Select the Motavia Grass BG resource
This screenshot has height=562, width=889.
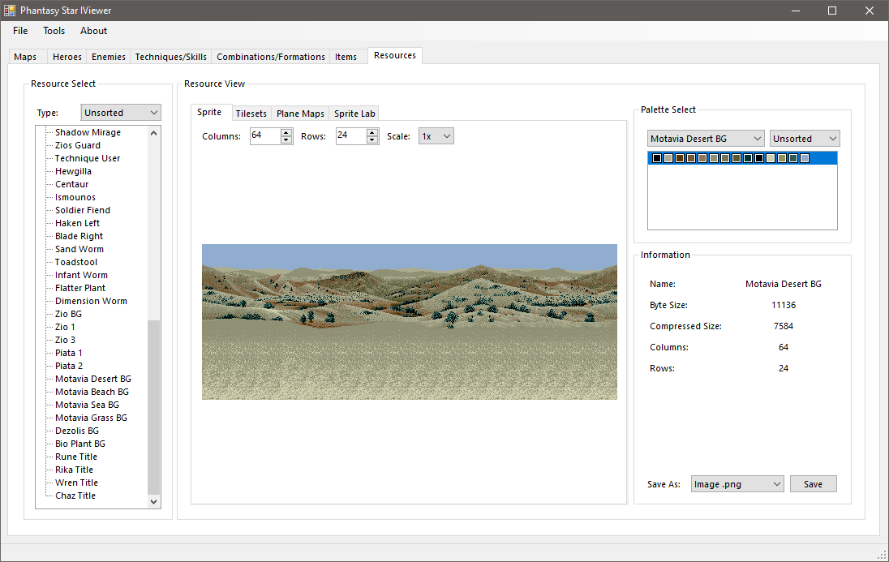(x=91, y=418)
